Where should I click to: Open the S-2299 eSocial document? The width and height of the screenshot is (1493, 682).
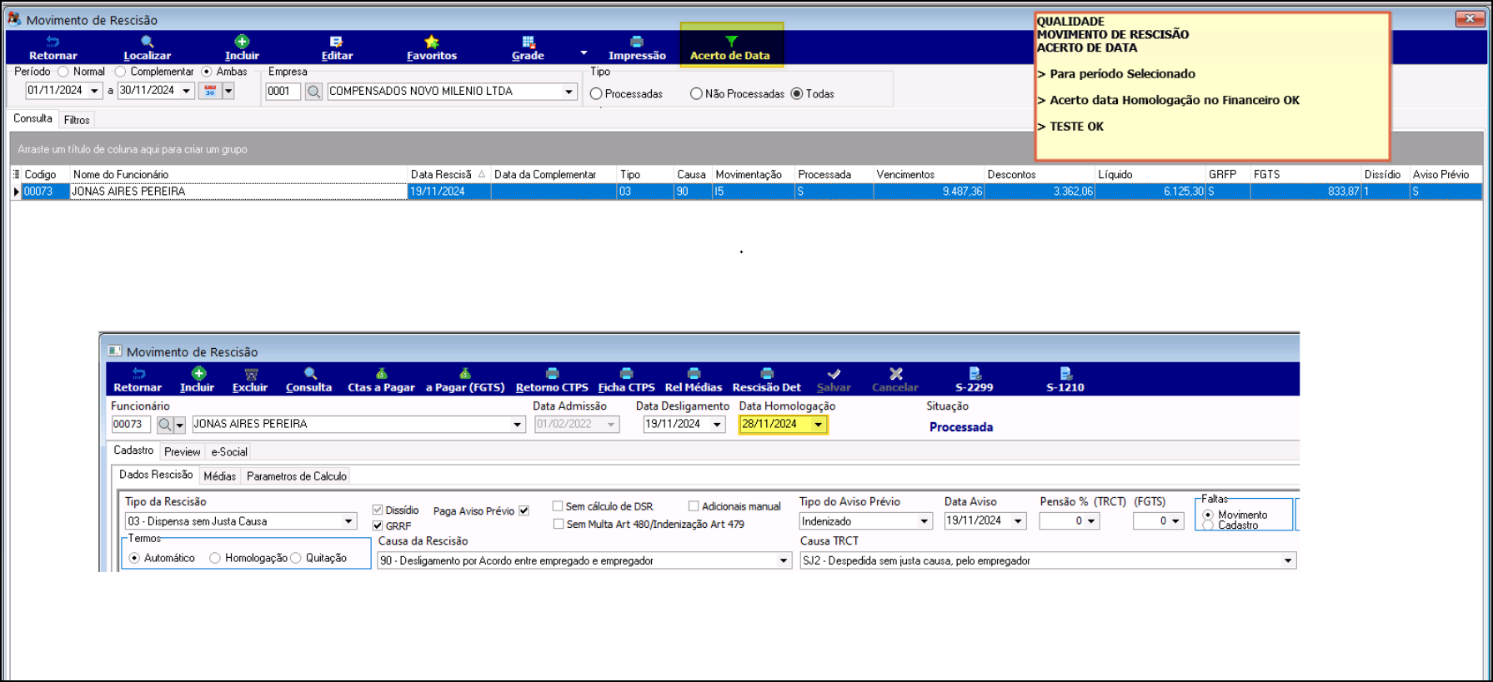click(974, 381)
